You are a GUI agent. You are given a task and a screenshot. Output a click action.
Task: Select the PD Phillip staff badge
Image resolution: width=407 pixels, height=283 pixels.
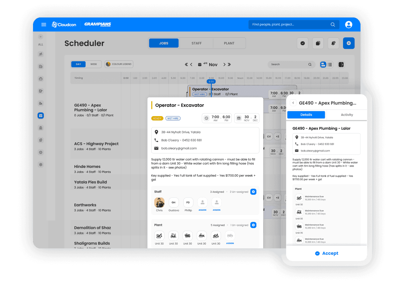click(188, 202)
